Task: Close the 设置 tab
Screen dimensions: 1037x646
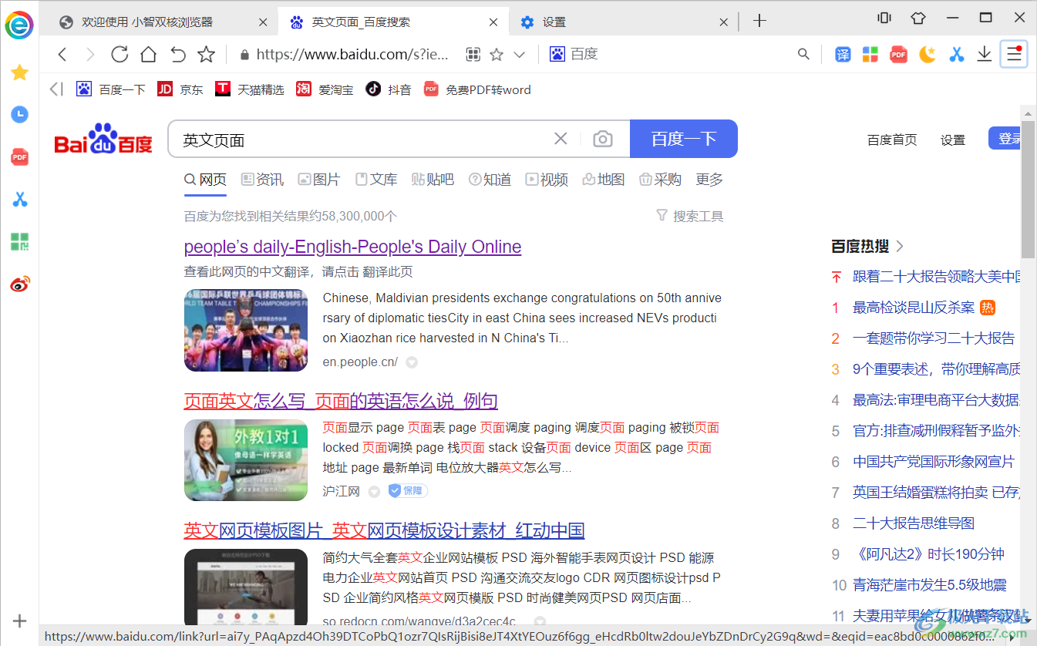Action: tap(724, 22)
